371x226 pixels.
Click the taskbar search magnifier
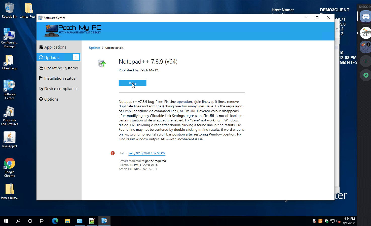pos(18,221)
